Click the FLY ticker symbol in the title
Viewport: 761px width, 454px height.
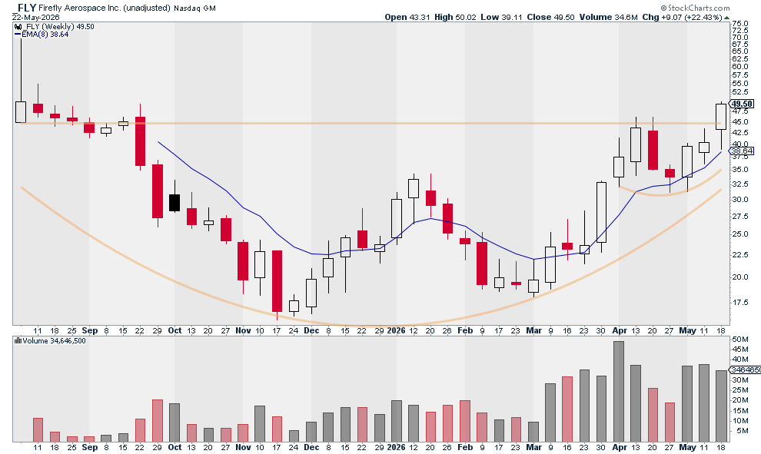click(25, 8)
